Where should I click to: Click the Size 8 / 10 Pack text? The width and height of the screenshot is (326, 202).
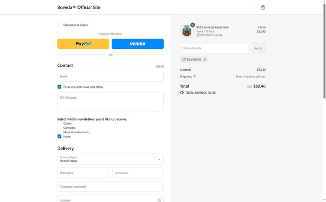coord(205,32)
